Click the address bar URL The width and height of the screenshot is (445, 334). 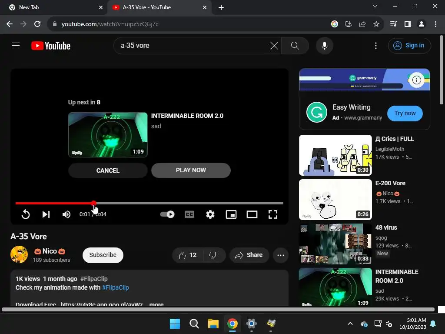(110, 24)
